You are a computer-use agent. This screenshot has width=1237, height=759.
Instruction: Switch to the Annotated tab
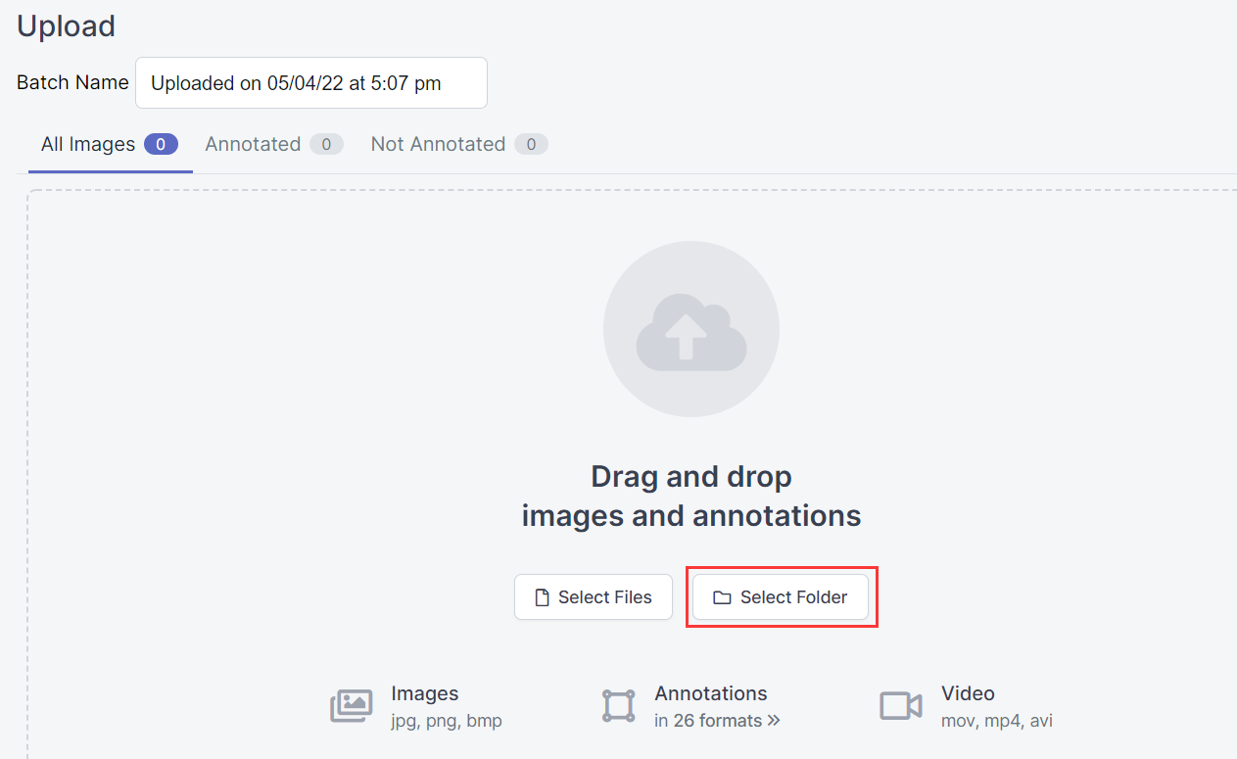point(274,144)
